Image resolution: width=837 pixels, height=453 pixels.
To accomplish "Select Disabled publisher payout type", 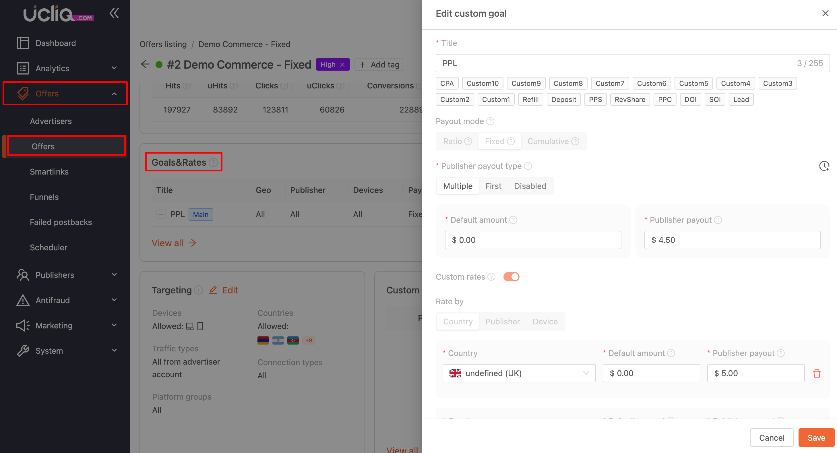I will [x=530, y=186].
